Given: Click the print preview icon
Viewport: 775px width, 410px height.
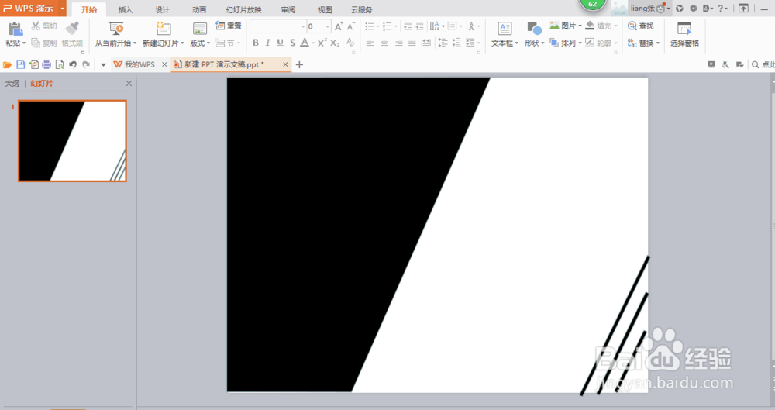Looking at the screenshot, I should click(60, 65).
